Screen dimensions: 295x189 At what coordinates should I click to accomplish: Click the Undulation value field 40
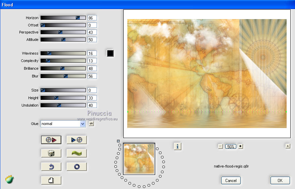click(x=92, y=105)
